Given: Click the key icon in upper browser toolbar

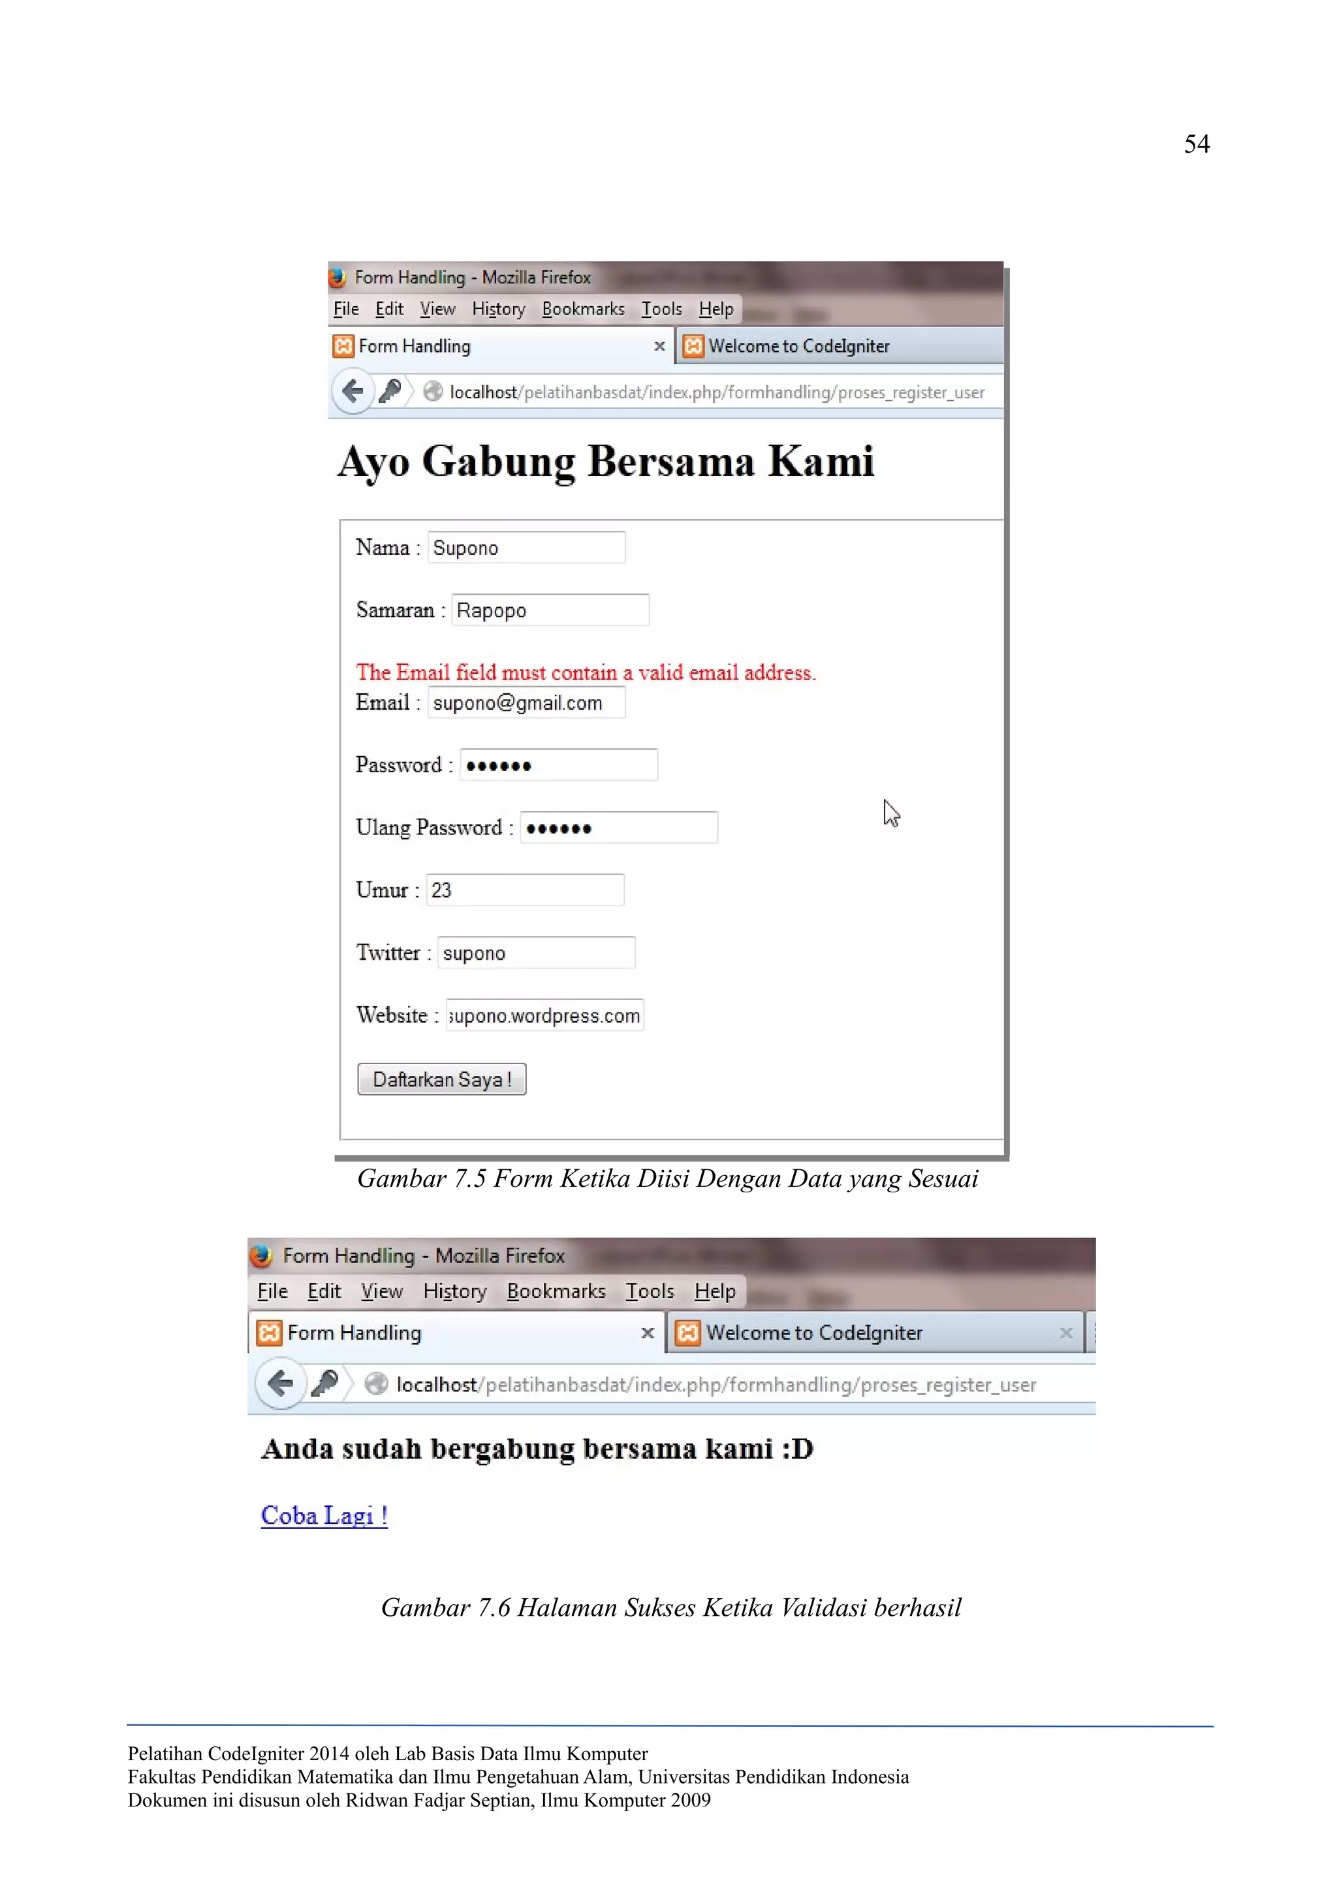Looking at the screenshot, I should [x=390, y=390].
